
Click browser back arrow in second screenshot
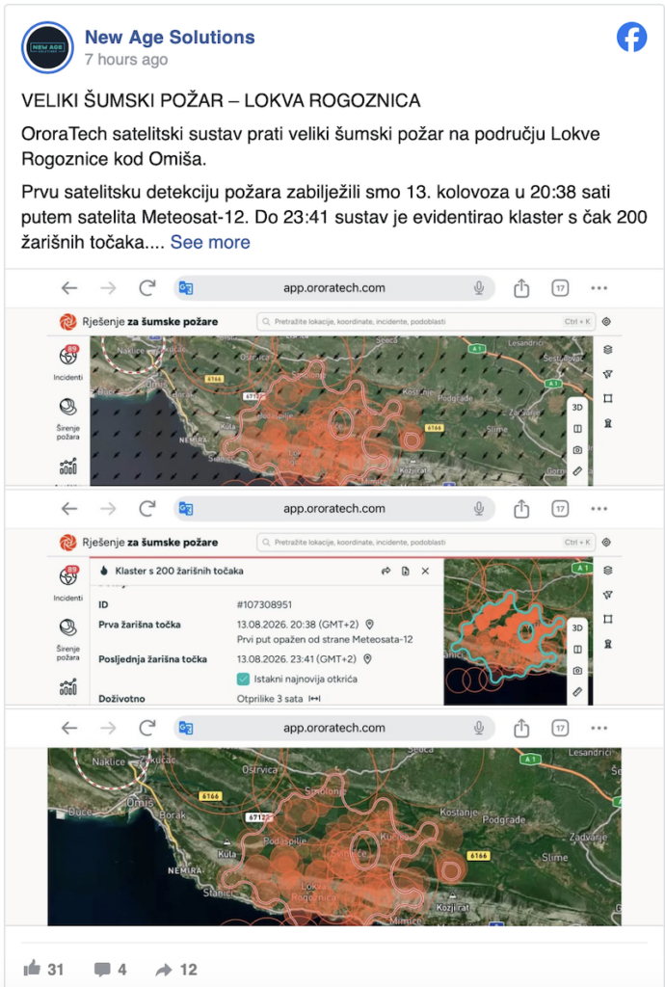pos(69,509)
